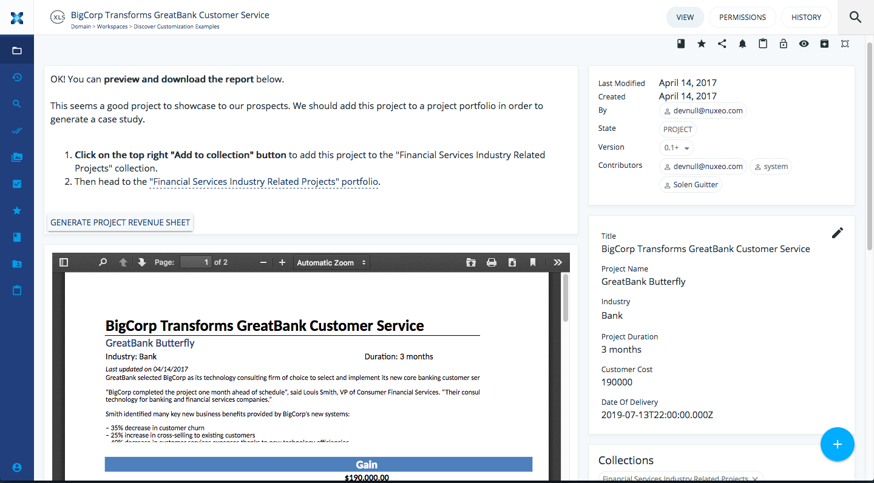Zoom in with the PDF plus button
874x483 pixels.
pyautogui.click(x=282, y=262)
